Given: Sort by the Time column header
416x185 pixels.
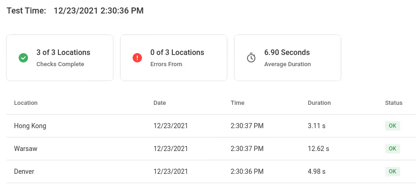Looking at the screenshot, I should coord(238,103).
